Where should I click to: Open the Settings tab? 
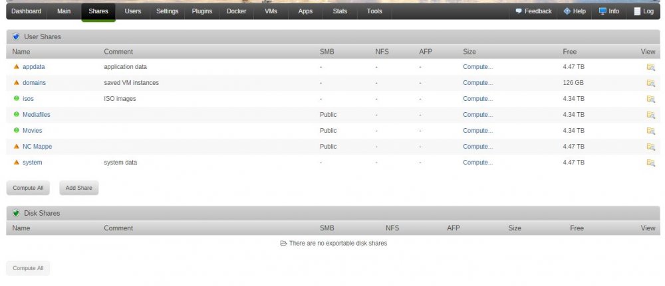pyautogui.click(x=167, y=11)
